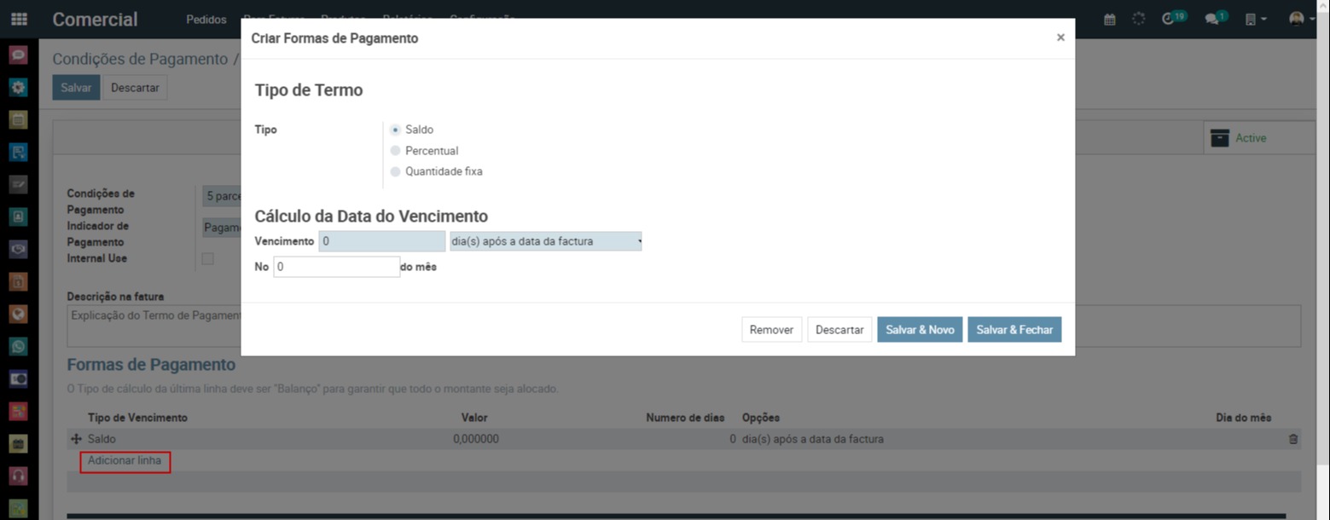Click the trash icon on Saldo row
The height and width of the screenshot is (520, 1330).
tap(1292, 439)
